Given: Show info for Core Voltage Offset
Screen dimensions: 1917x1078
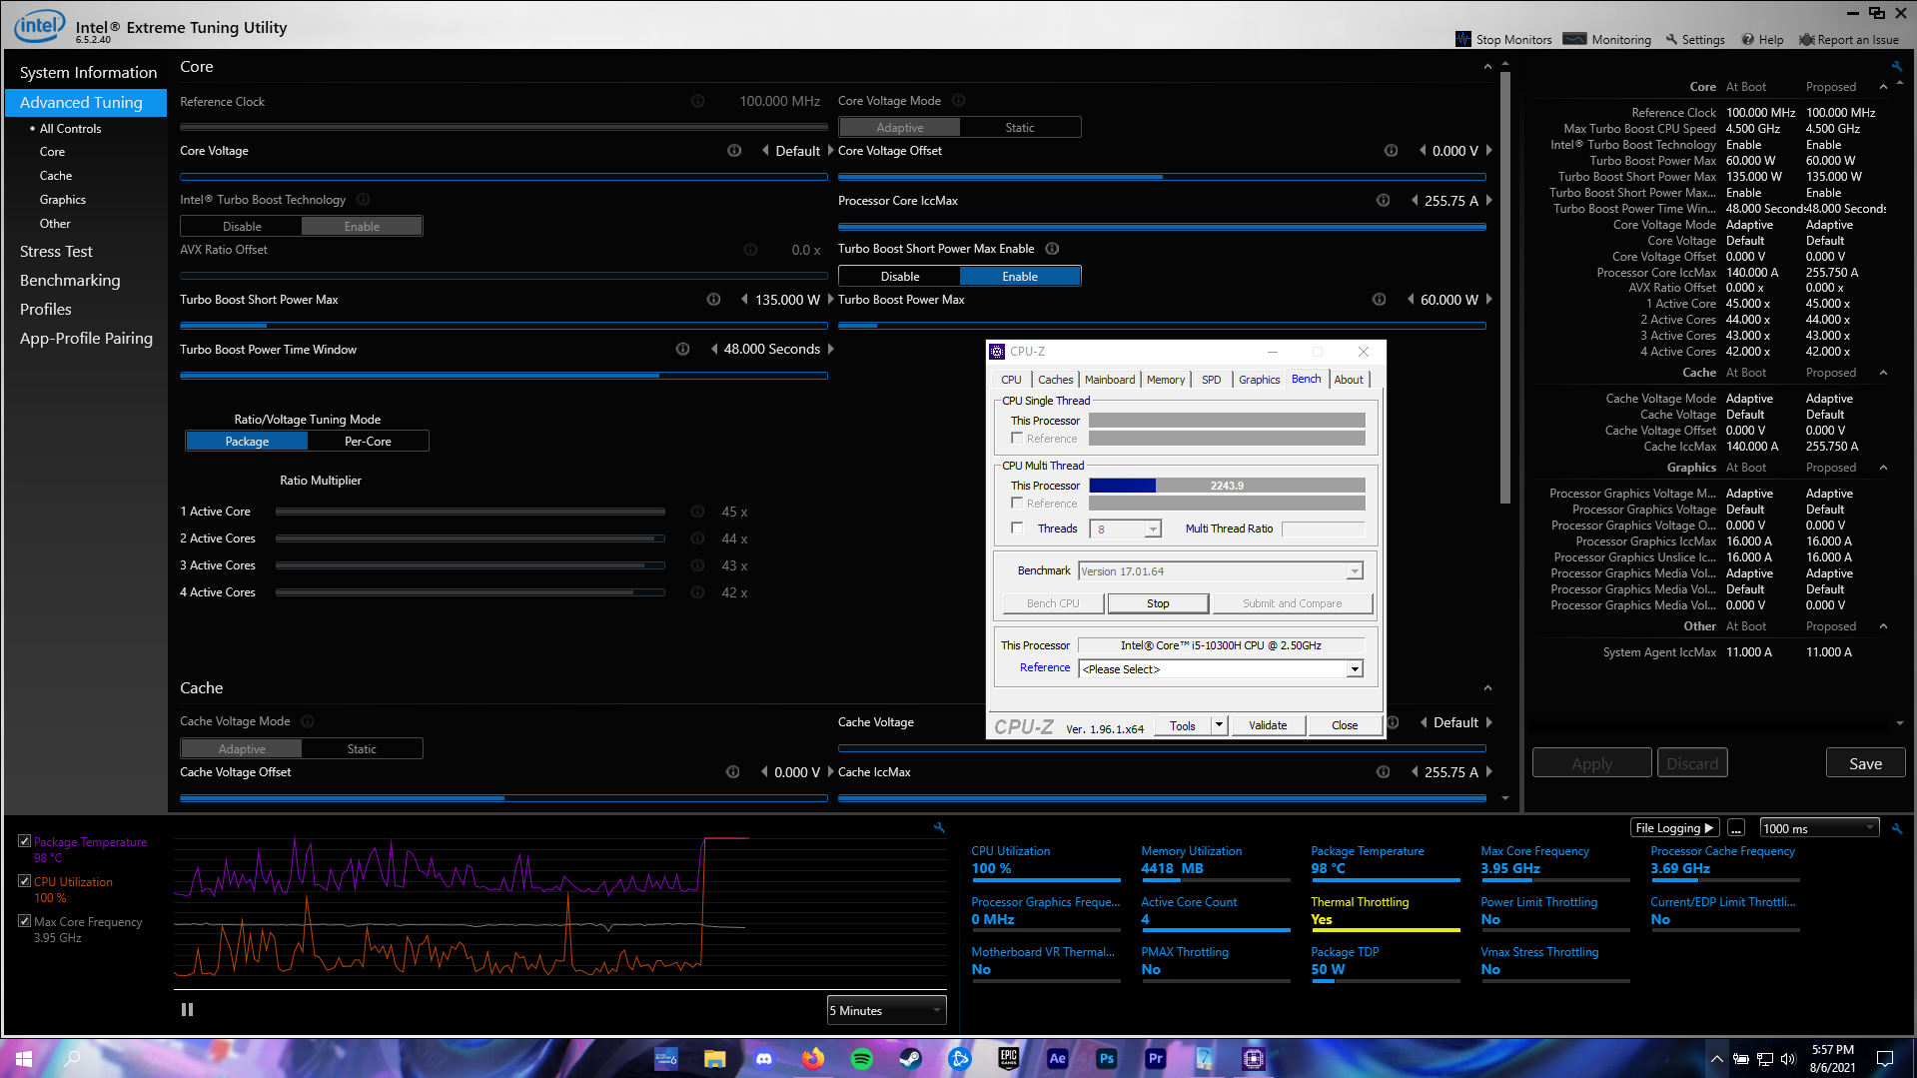Looking at the screenshot, I should tap(1391, 151).
